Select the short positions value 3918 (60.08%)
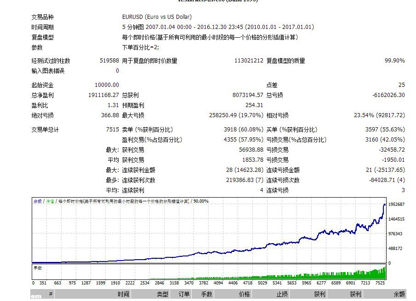This screenshot has width=416, height=301. click(x=243, y=130)
